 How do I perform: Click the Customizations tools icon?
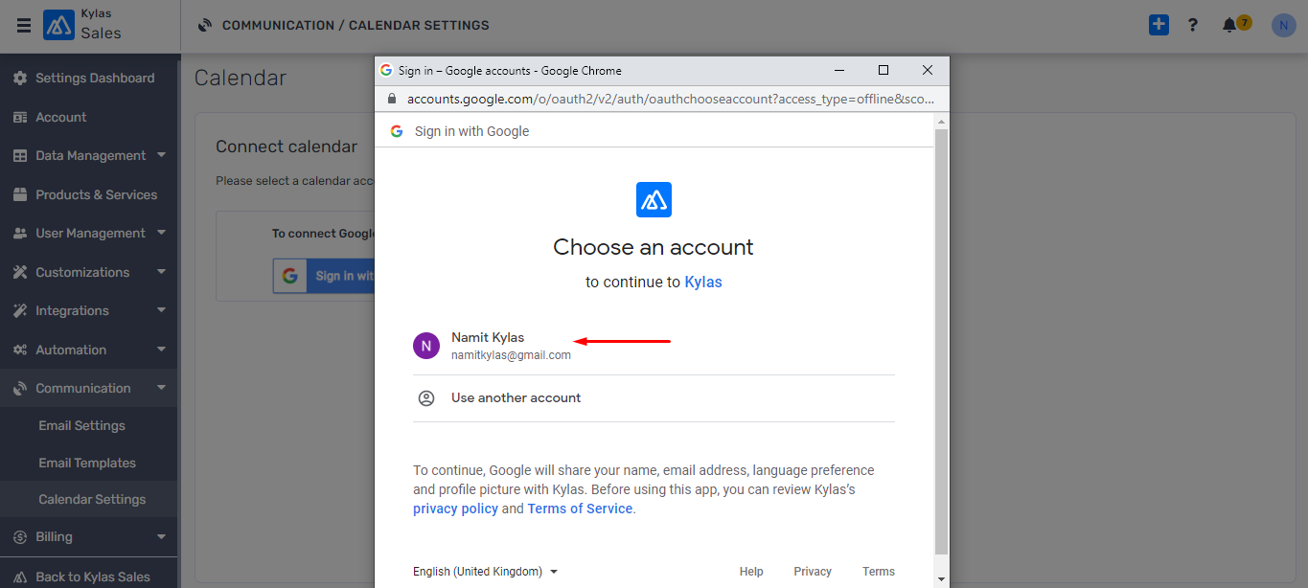coord(20,272)
